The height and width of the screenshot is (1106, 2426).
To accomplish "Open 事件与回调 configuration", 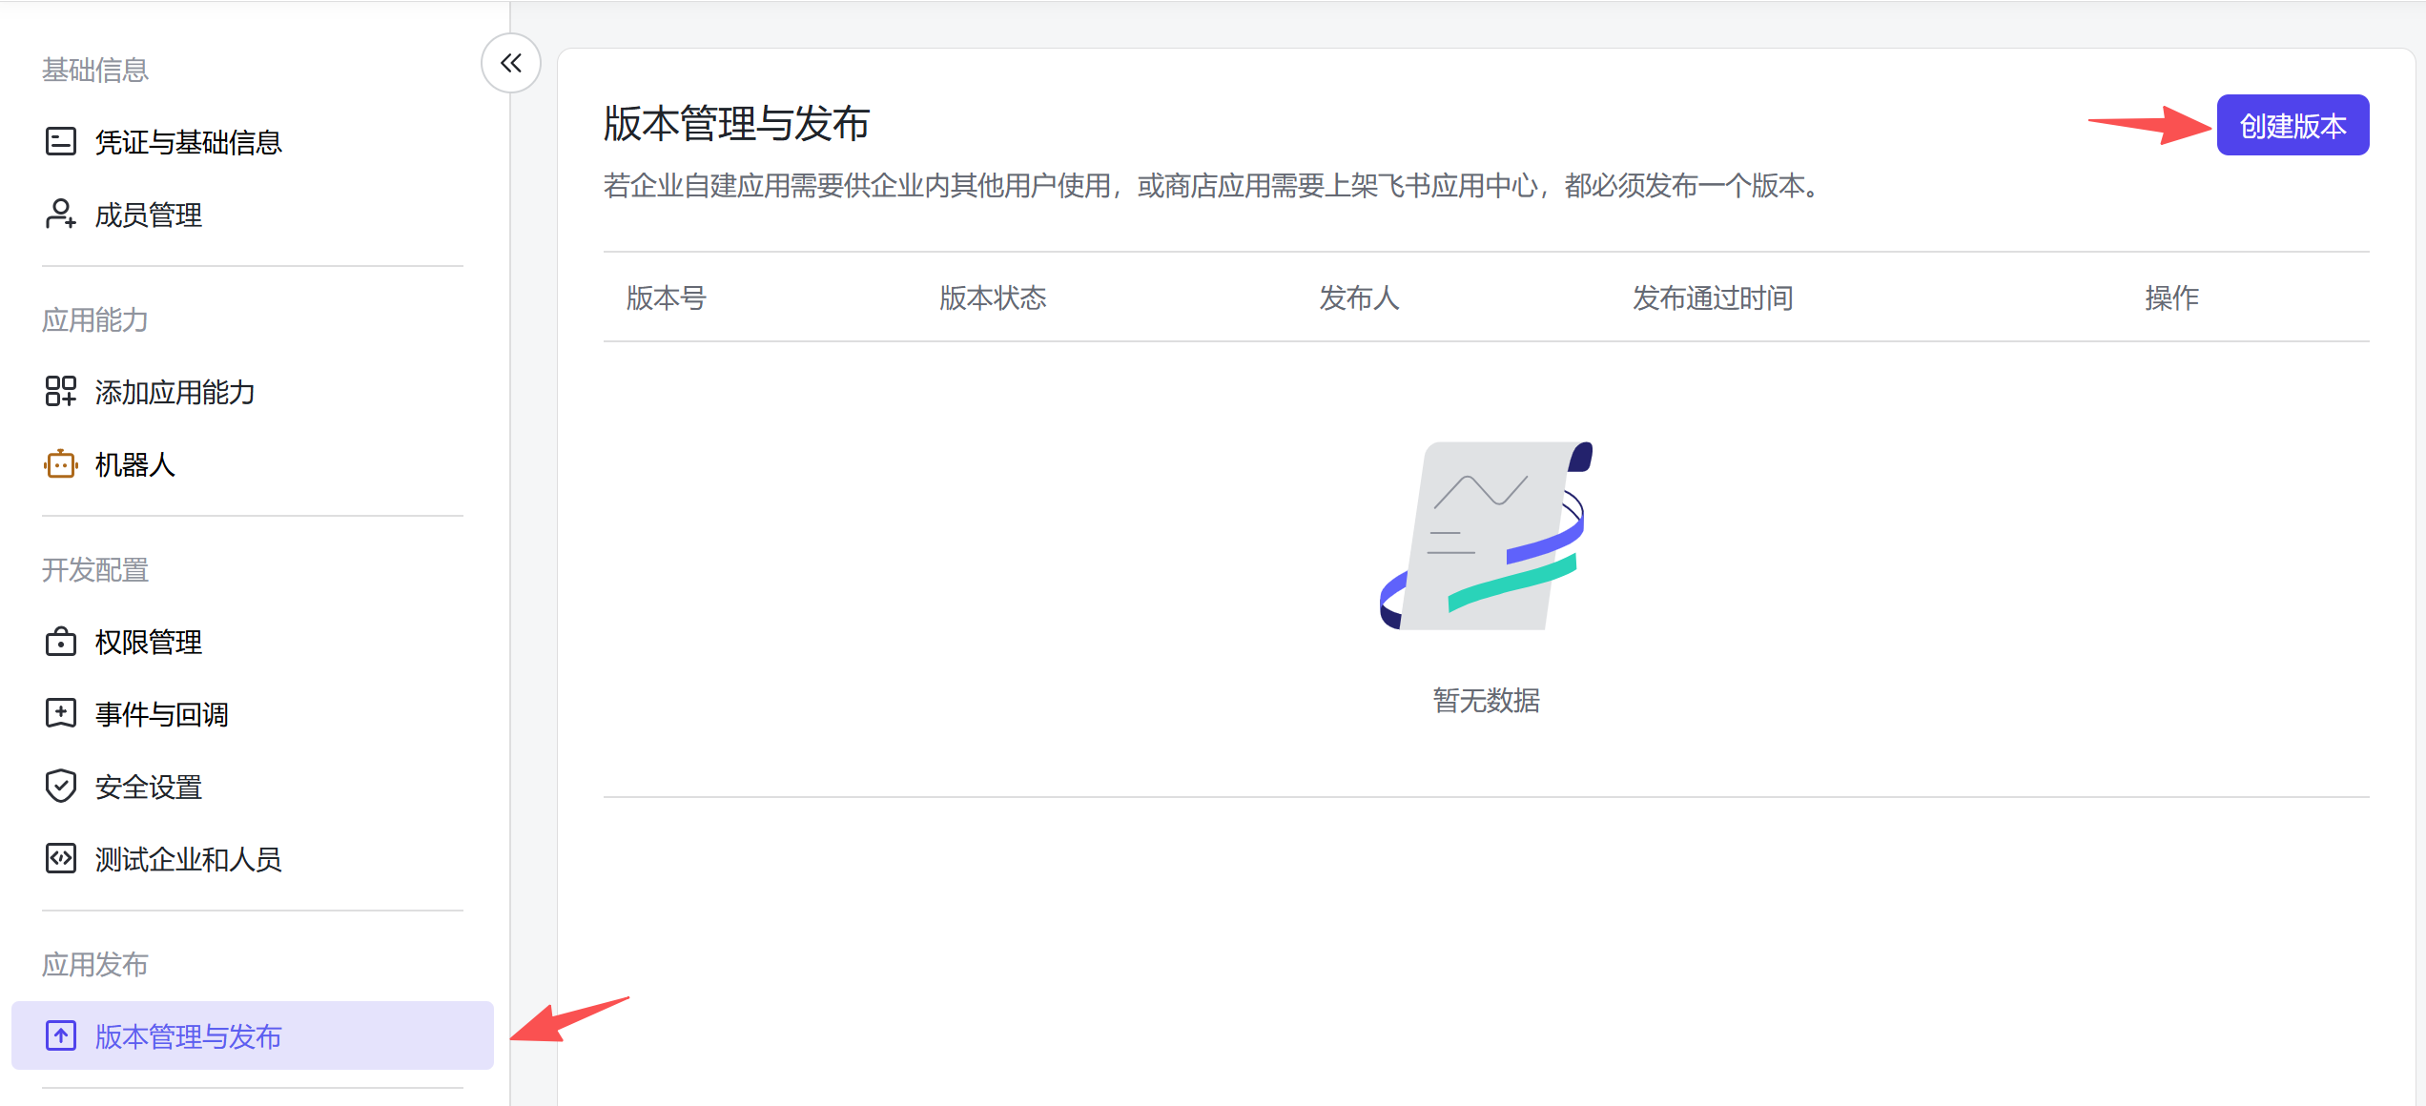I will click(161, 714).
